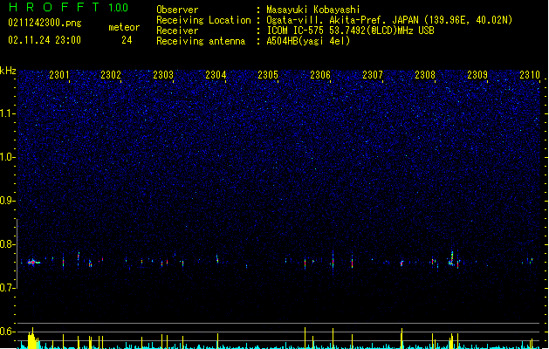Select the meteor count value 24
This screenshot has height=349, width=549.
(x=127, y=40)
